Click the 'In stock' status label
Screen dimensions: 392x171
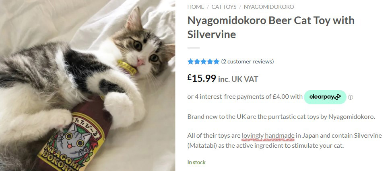pyautogui.click(x=196, y=163)
